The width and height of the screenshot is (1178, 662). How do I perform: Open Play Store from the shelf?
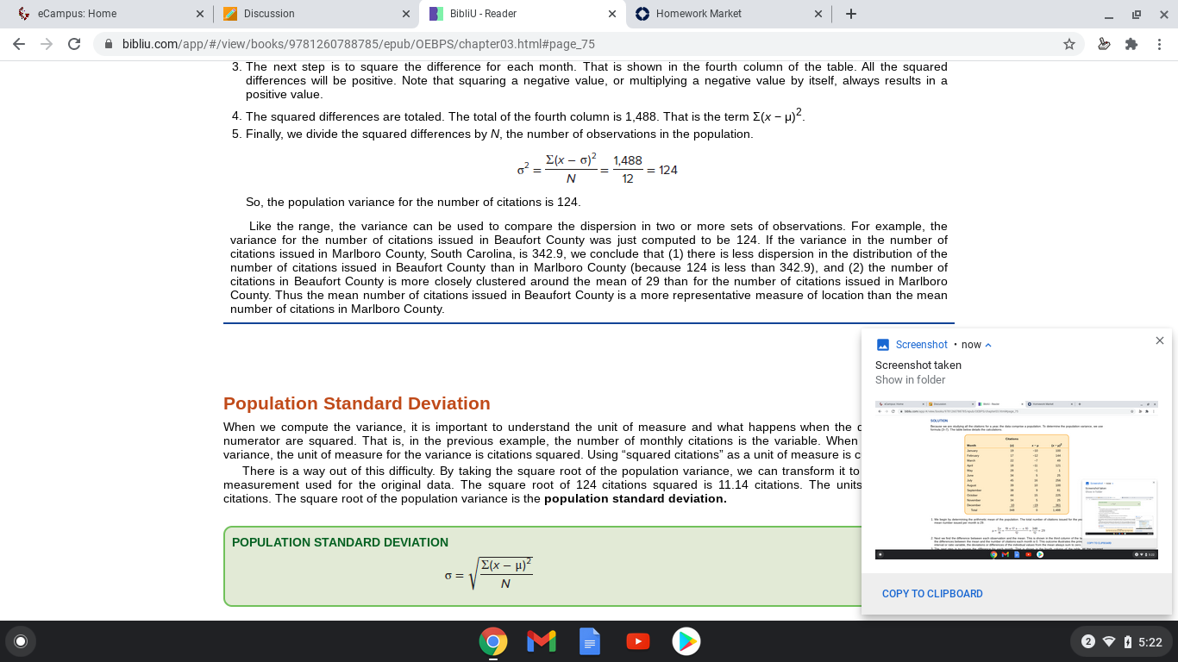tap(686, 641)
